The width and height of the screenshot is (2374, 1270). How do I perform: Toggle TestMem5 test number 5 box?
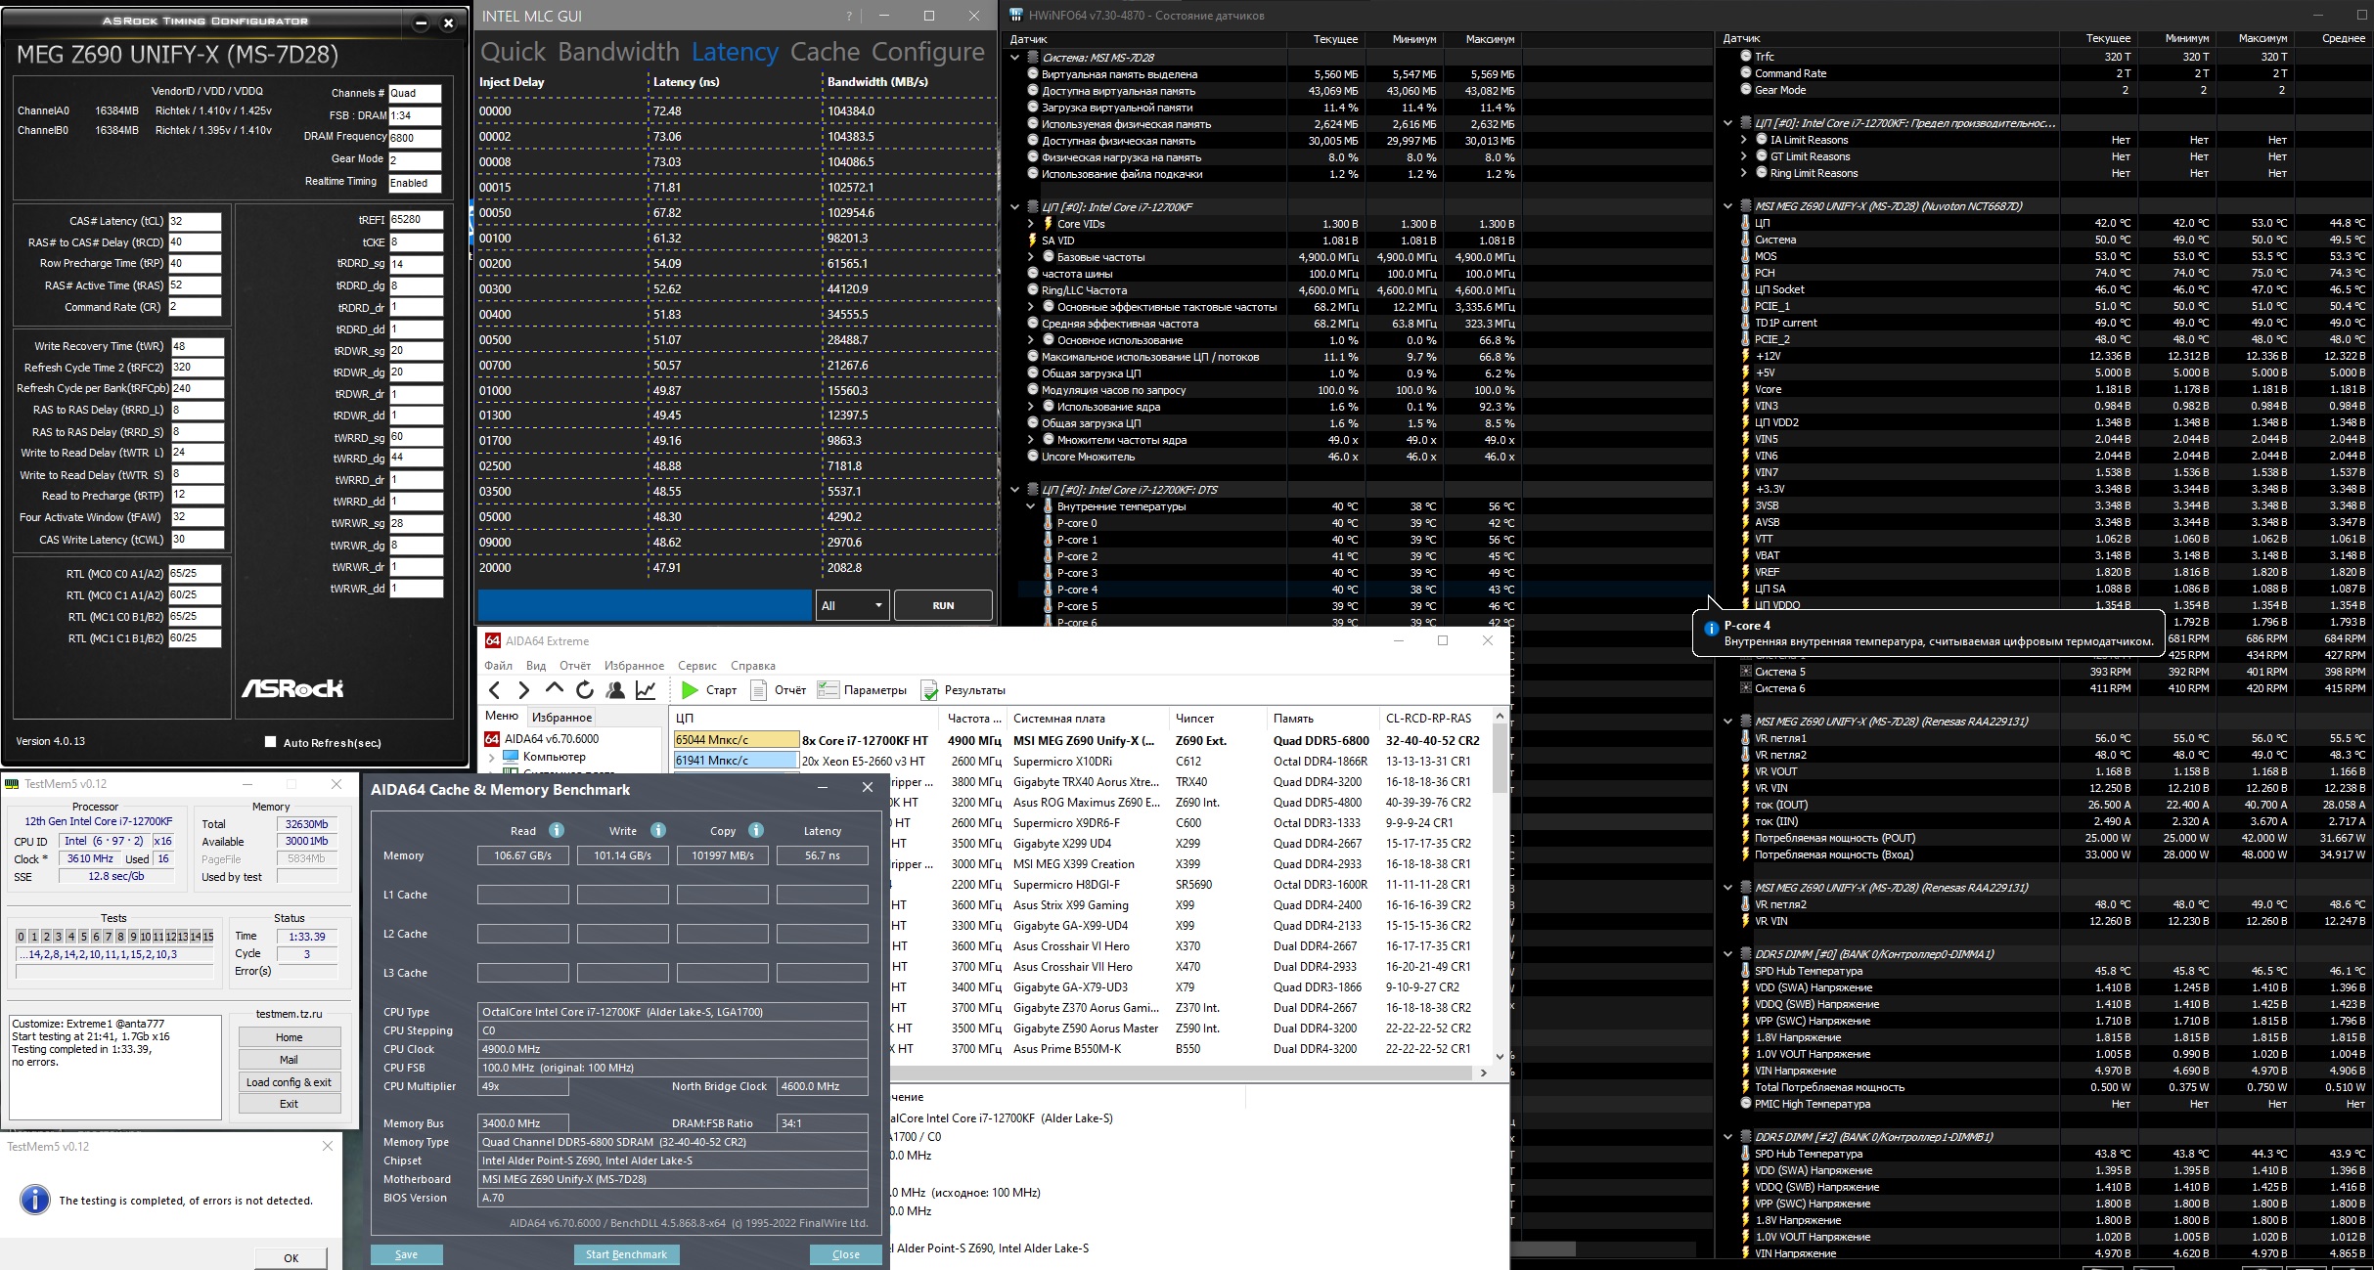(83, 937)
